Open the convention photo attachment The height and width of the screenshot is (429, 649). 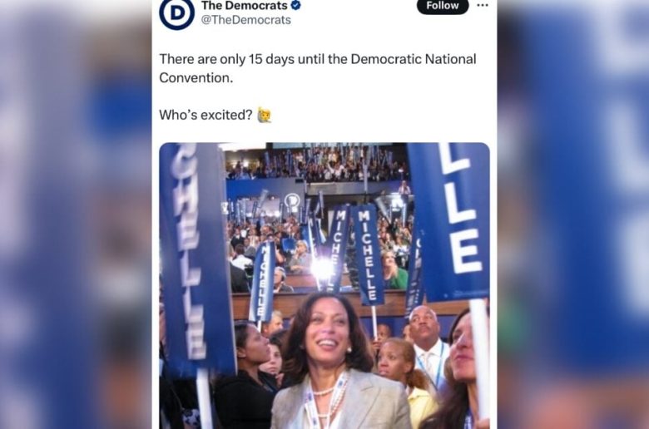pyautogui.click(x=324, y=286)
